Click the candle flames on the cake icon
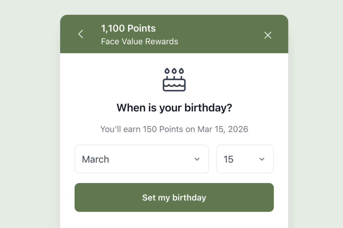 [174, 70]
